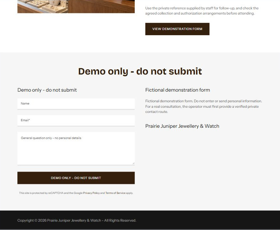The width and height of the screenshot is (280, 230).
Task: Grab the textarea corner handle
Action: point(133,163)
